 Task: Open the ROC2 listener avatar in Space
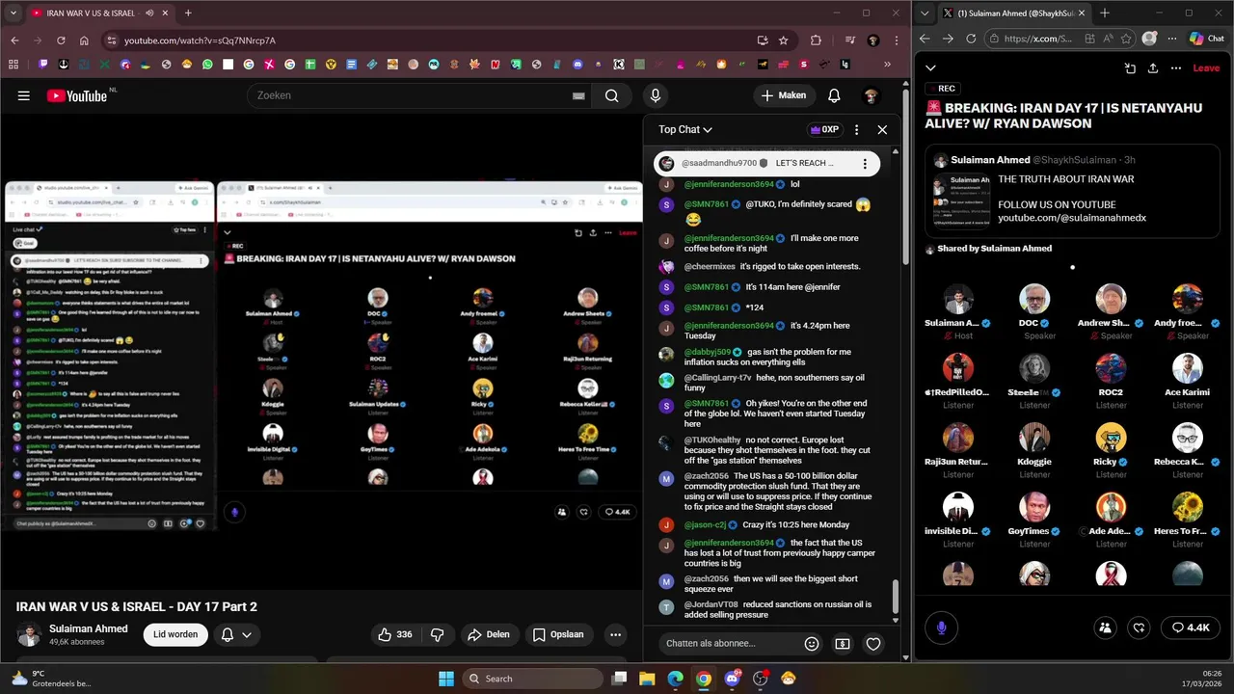[1111, 369]
